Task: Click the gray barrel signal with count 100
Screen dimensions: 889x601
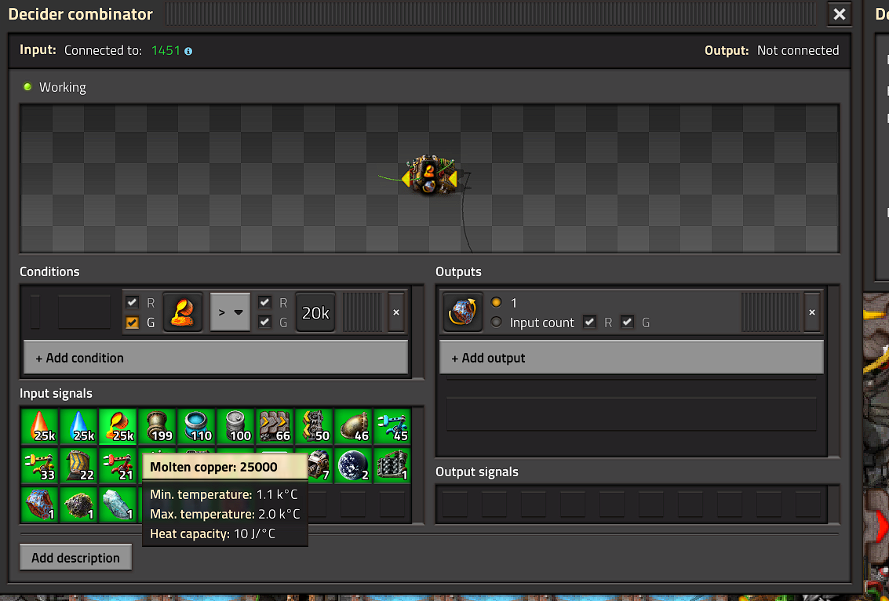Action: tap(235, 426)
